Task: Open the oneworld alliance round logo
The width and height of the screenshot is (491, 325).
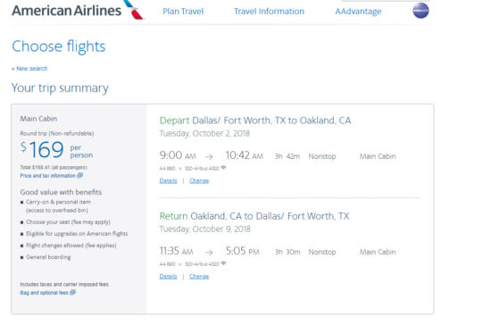Action: pos(420,11)
